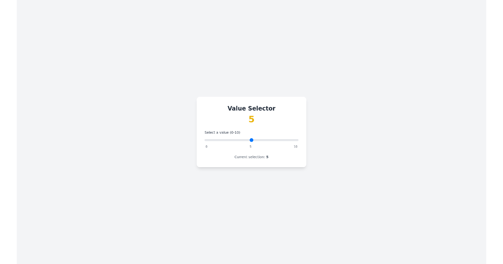Image resolution: width=503 pixels, height=264 pixels.
Task: Click the middle of the slider track
Action: point(251,140)
